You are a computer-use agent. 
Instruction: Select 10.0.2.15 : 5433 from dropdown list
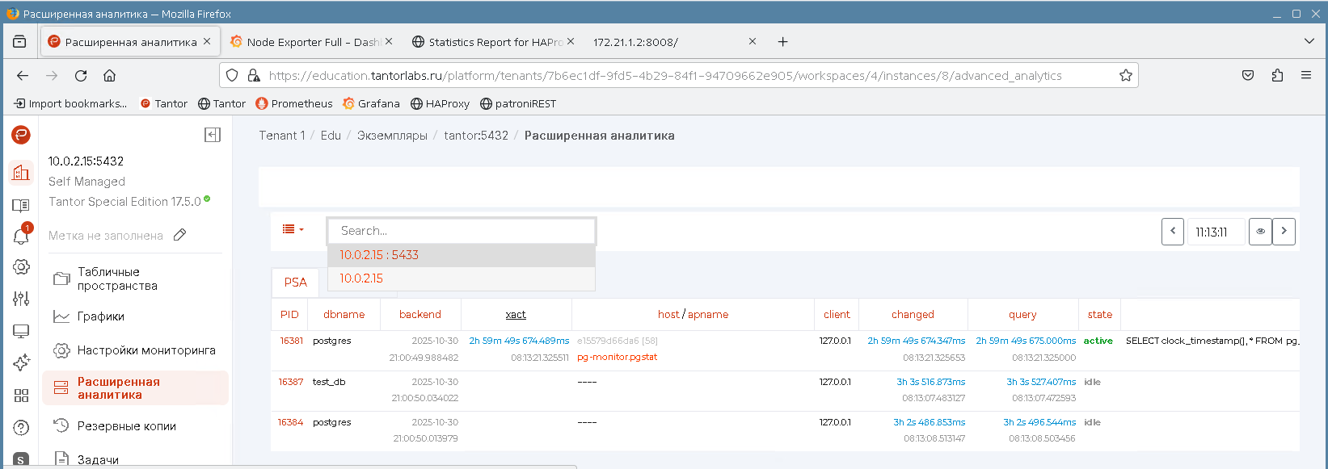point(379,255)
